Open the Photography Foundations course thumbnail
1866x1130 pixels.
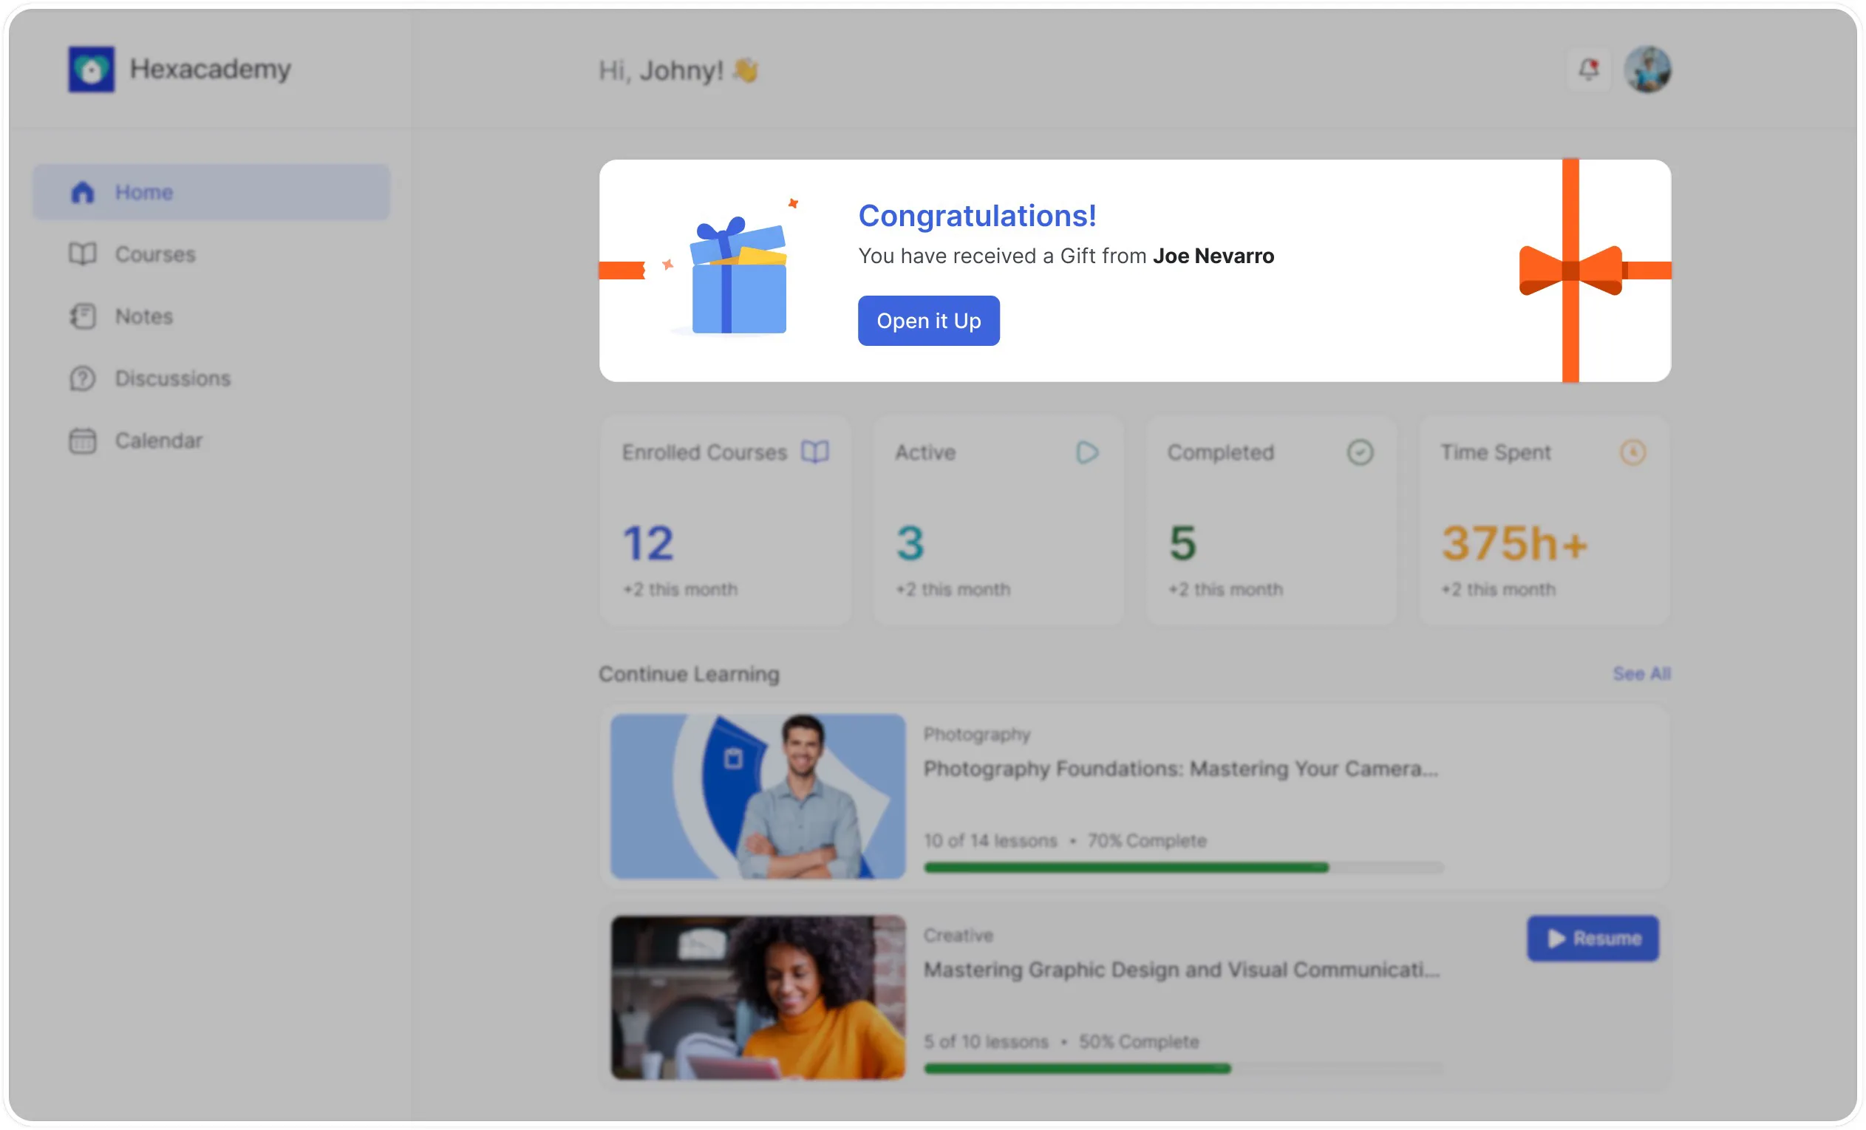point(758,797)
